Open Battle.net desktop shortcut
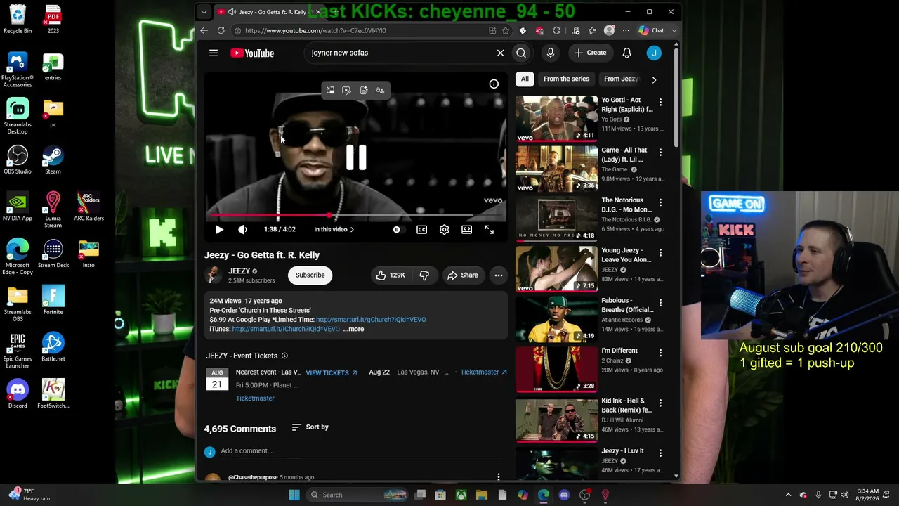 53,347
